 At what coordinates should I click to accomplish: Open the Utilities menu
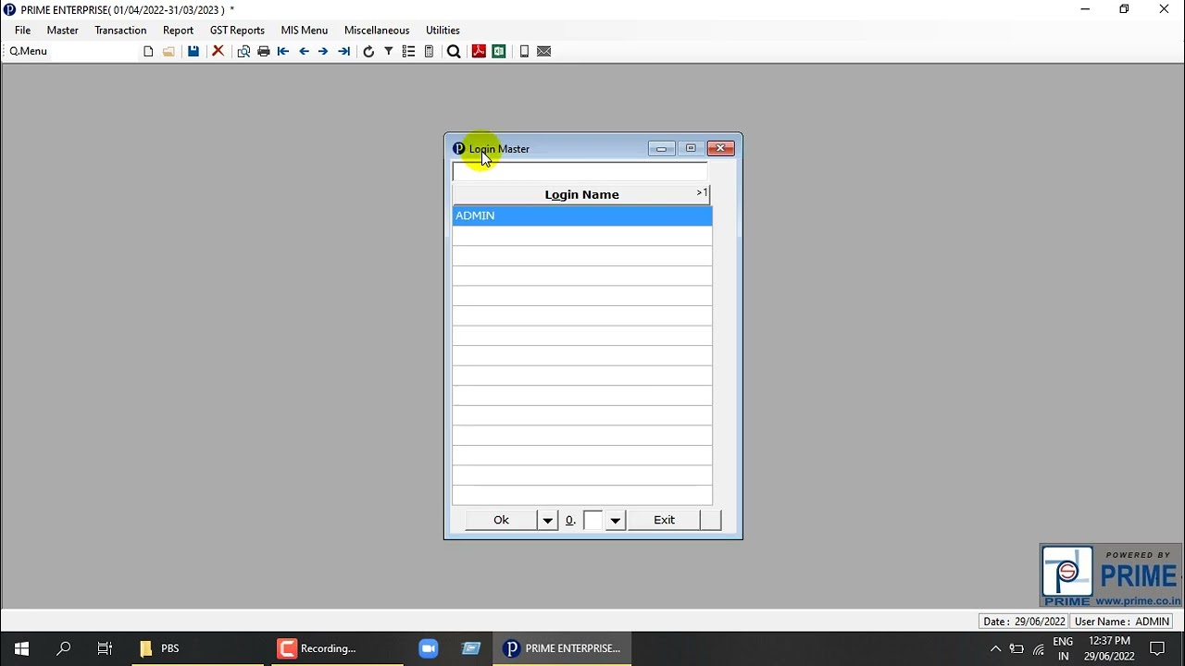click(x=443, y=31)
